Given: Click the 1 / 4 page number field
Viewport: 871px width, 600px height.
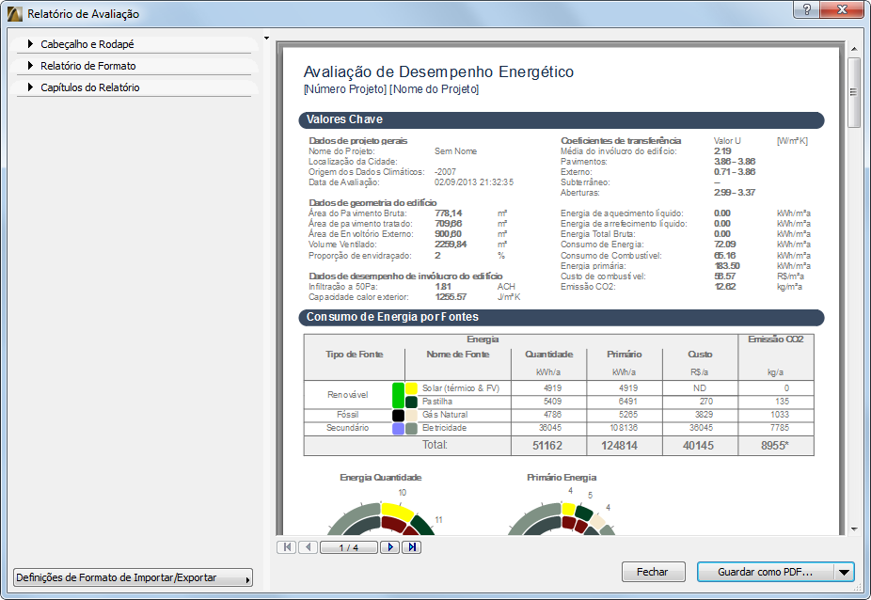Looking at the screenshot, I should (x=348, y=547).
